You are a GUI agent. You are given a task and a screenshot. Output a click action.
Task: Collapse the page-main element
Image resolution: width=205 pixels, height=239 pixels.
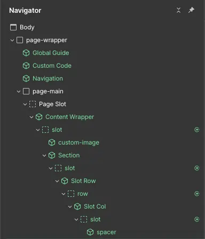[x=19, y=91]
